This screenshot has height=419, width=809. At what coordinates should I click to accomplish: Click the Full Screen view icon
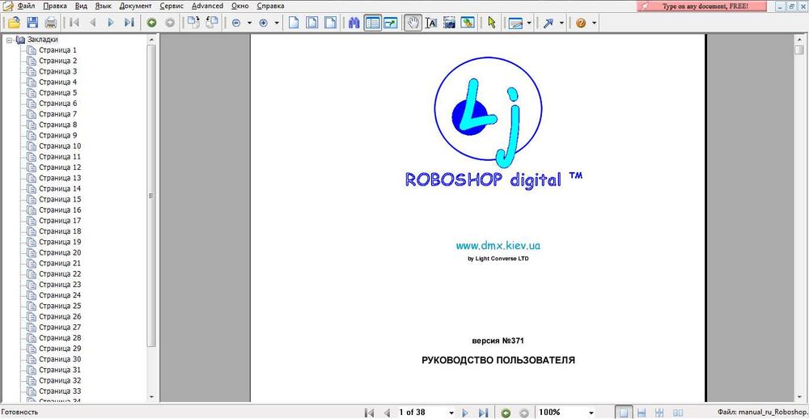pos(391,23)
